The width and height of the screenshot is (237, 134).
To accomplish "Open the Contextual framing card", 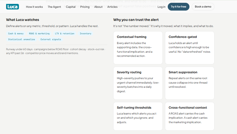I will pos(138,48).
